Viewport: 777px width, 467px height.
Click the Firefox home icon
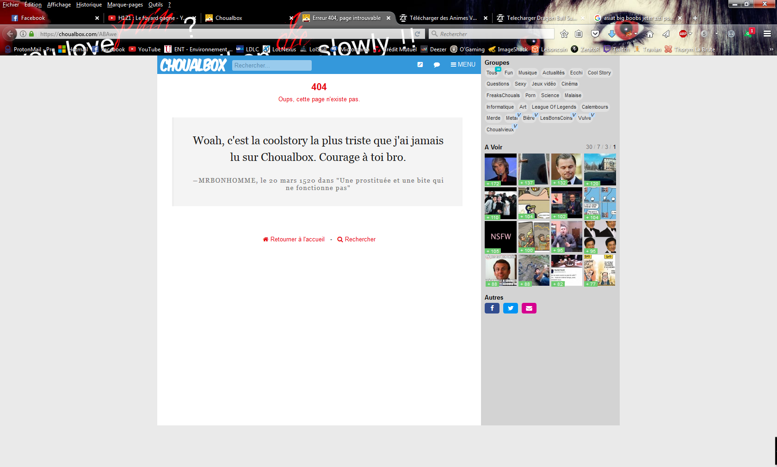click(x=650, y=34)
